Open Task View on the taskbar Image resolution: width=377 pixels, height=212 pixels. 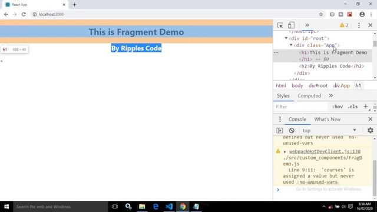(x=115, y=207)
